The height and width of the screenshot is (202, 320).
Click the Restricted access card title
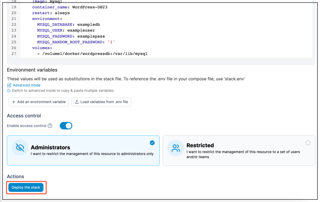coord(200,145)
